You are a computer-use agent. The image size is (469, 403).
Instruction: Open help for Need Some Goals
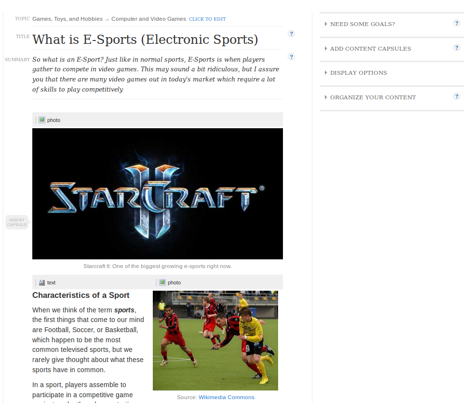[456, 23]
